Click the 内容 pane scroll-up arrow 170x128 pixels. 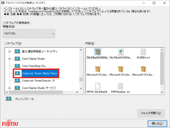[162, 50]
